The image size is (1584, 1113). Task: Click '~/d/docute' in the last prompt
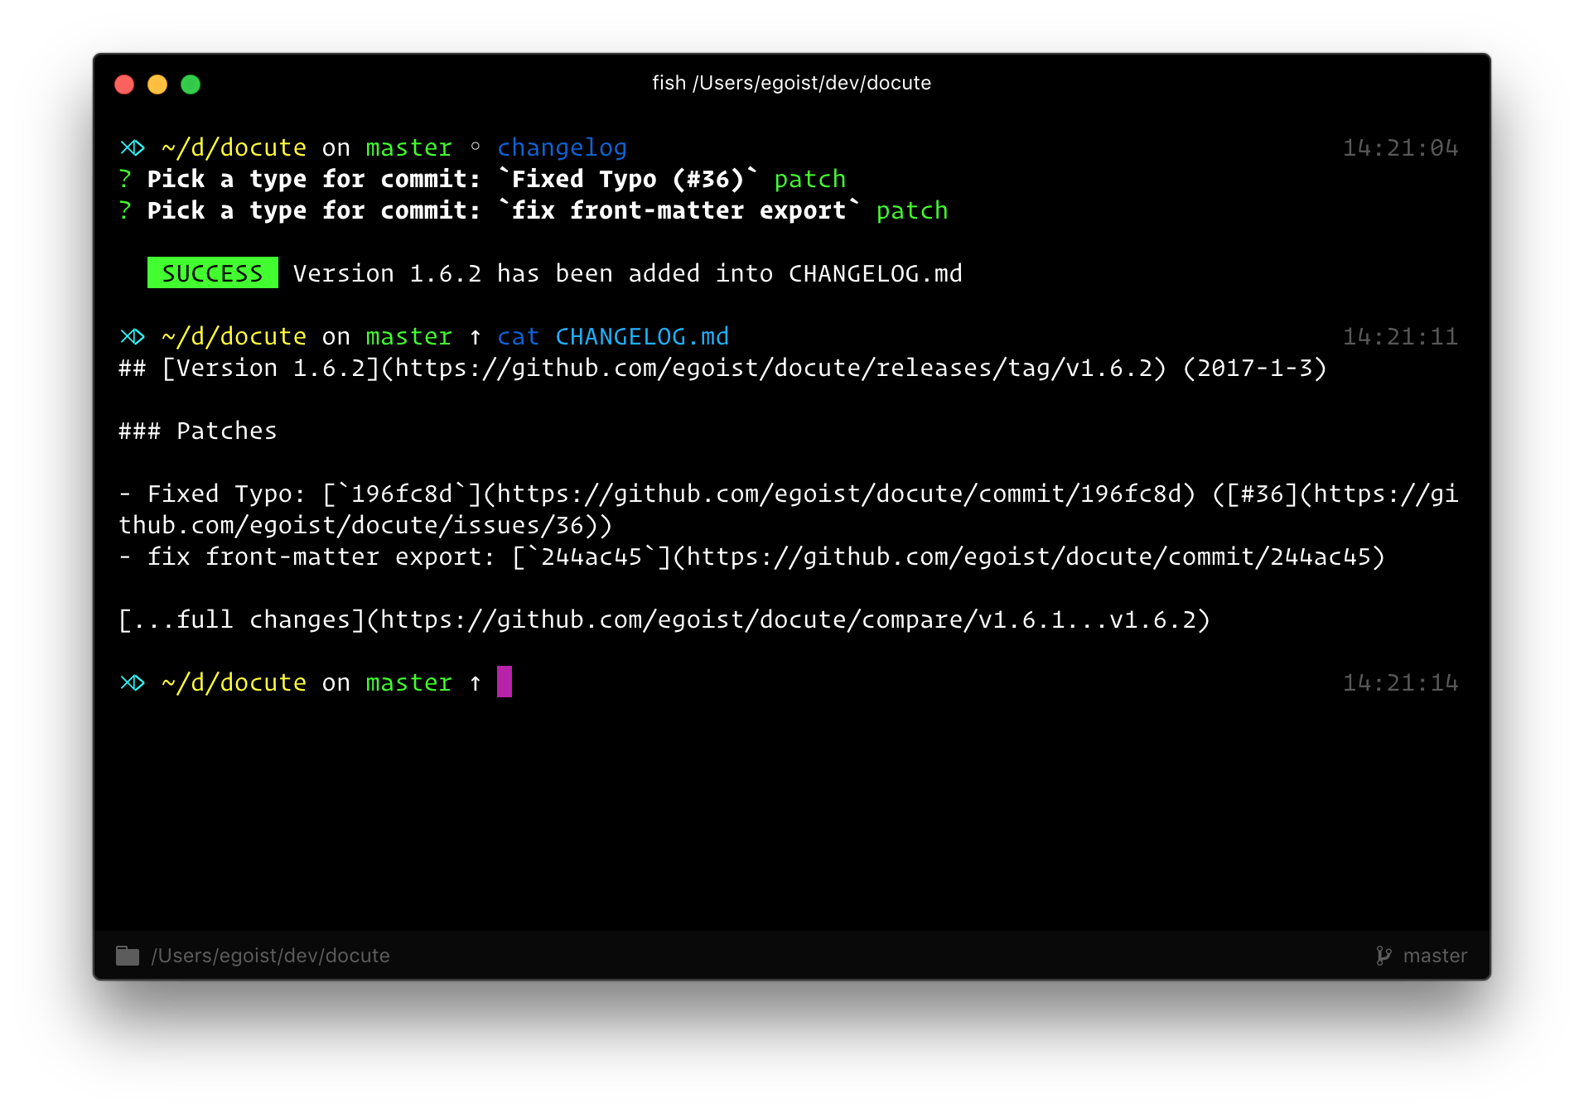234,682
